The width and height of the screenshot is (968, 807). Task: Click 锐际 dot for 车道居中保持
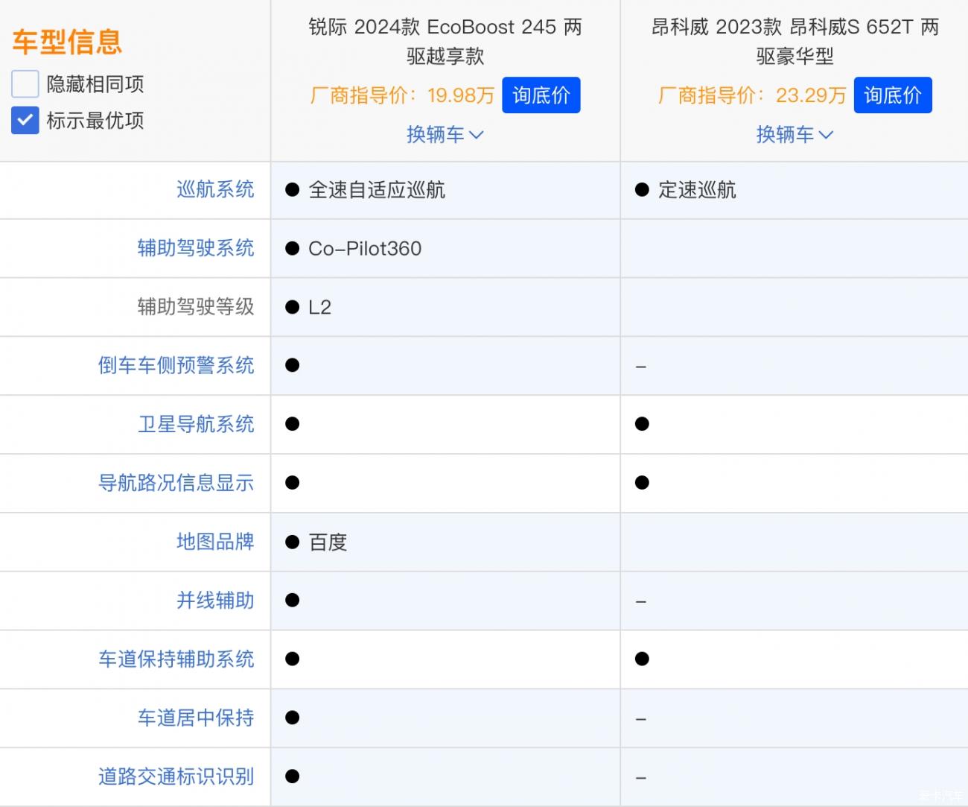(293, 718)
